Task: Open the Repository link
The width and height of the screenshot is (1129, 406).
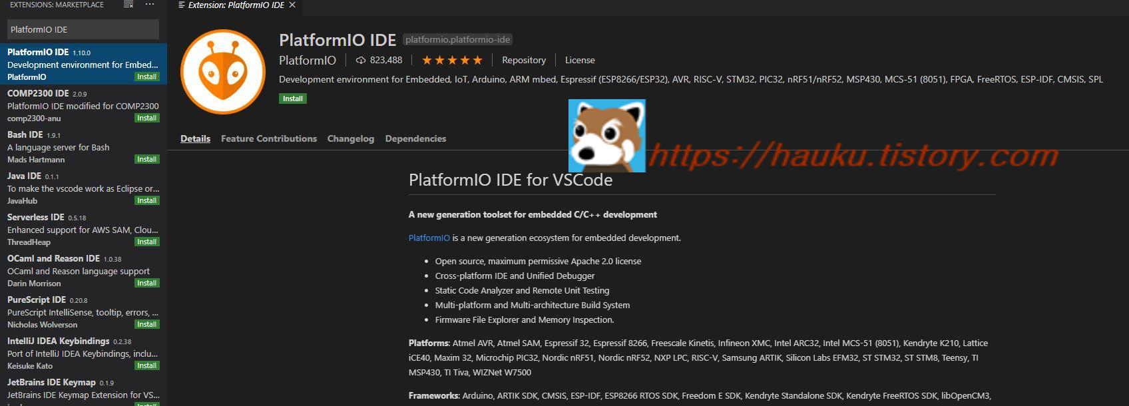Action: (x=524, y=60)
